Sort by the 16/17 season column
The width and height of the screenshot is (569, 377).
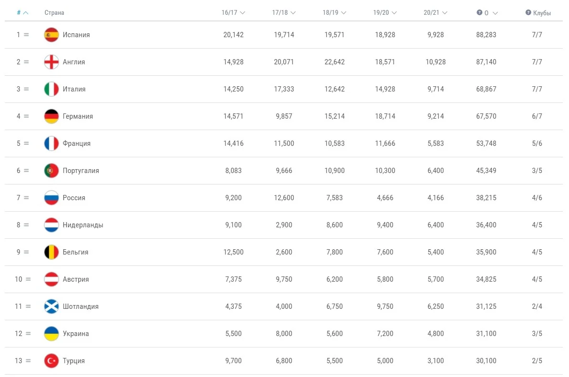233,13
